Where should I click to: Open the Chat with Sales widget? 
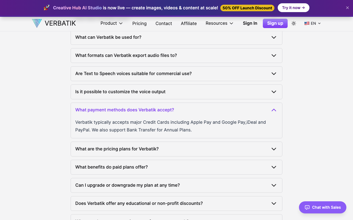pos(323,207)
